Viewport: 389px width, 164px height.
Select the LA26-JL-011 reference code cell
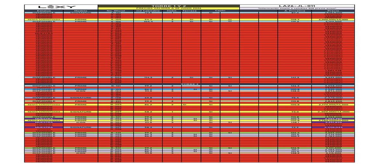[297, 6]
